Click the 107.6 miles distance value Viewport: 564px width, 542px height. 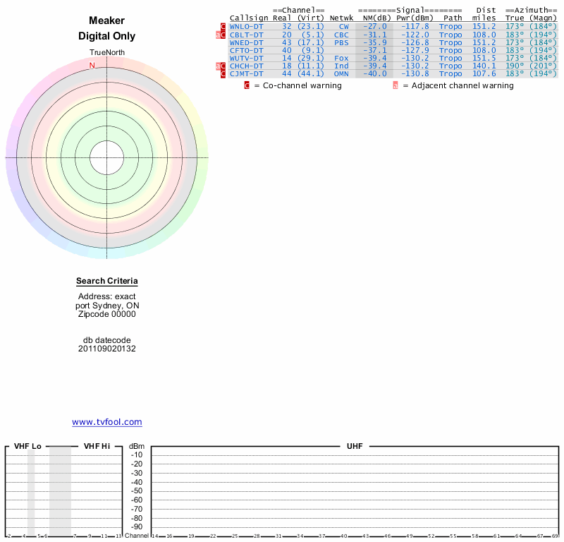click(484, 74)
